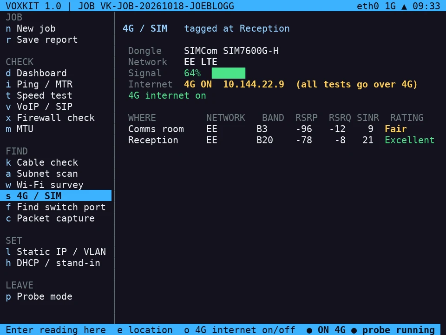Select the Comms room row label
Viewport: 446px width, 335px height.
[x=156, y=129]
